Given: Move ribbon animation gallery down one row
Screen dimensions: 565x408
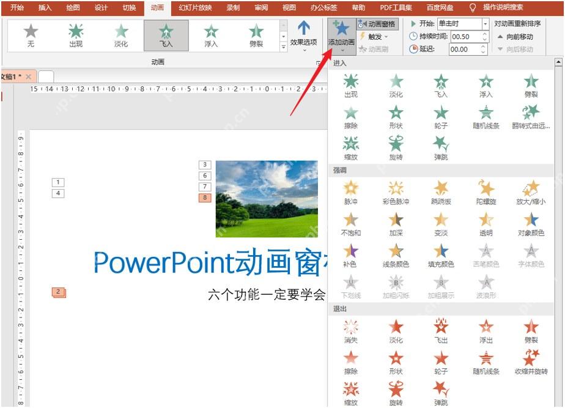Looking at the screenshot, I should tap(284, 37).
